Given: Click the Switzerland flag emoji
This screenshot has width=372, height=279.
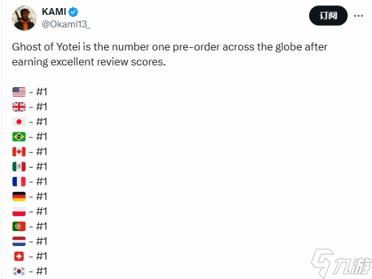Looking at the screenshot, I should point(19,256).
